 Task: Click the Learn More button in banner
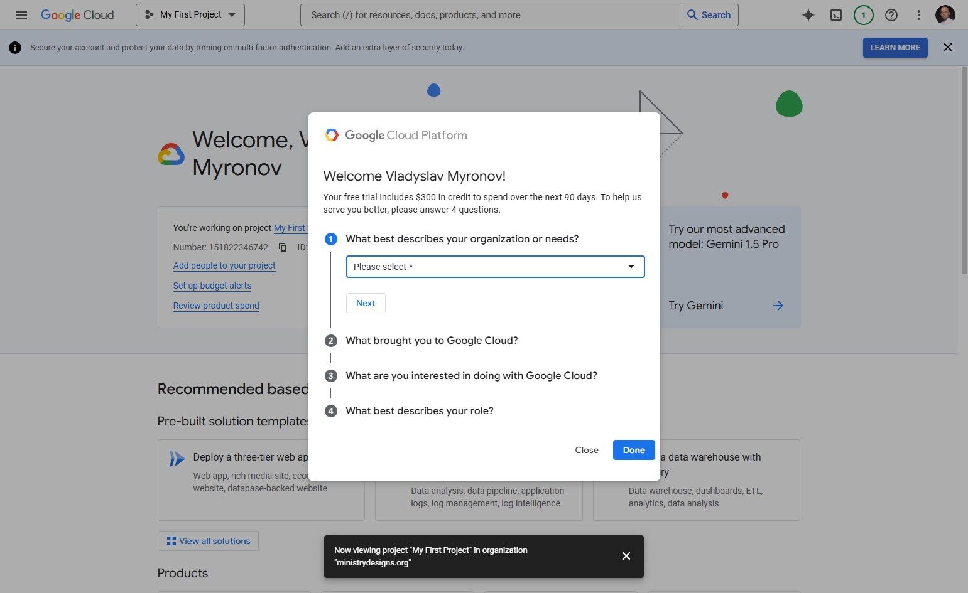click(895, 48)
